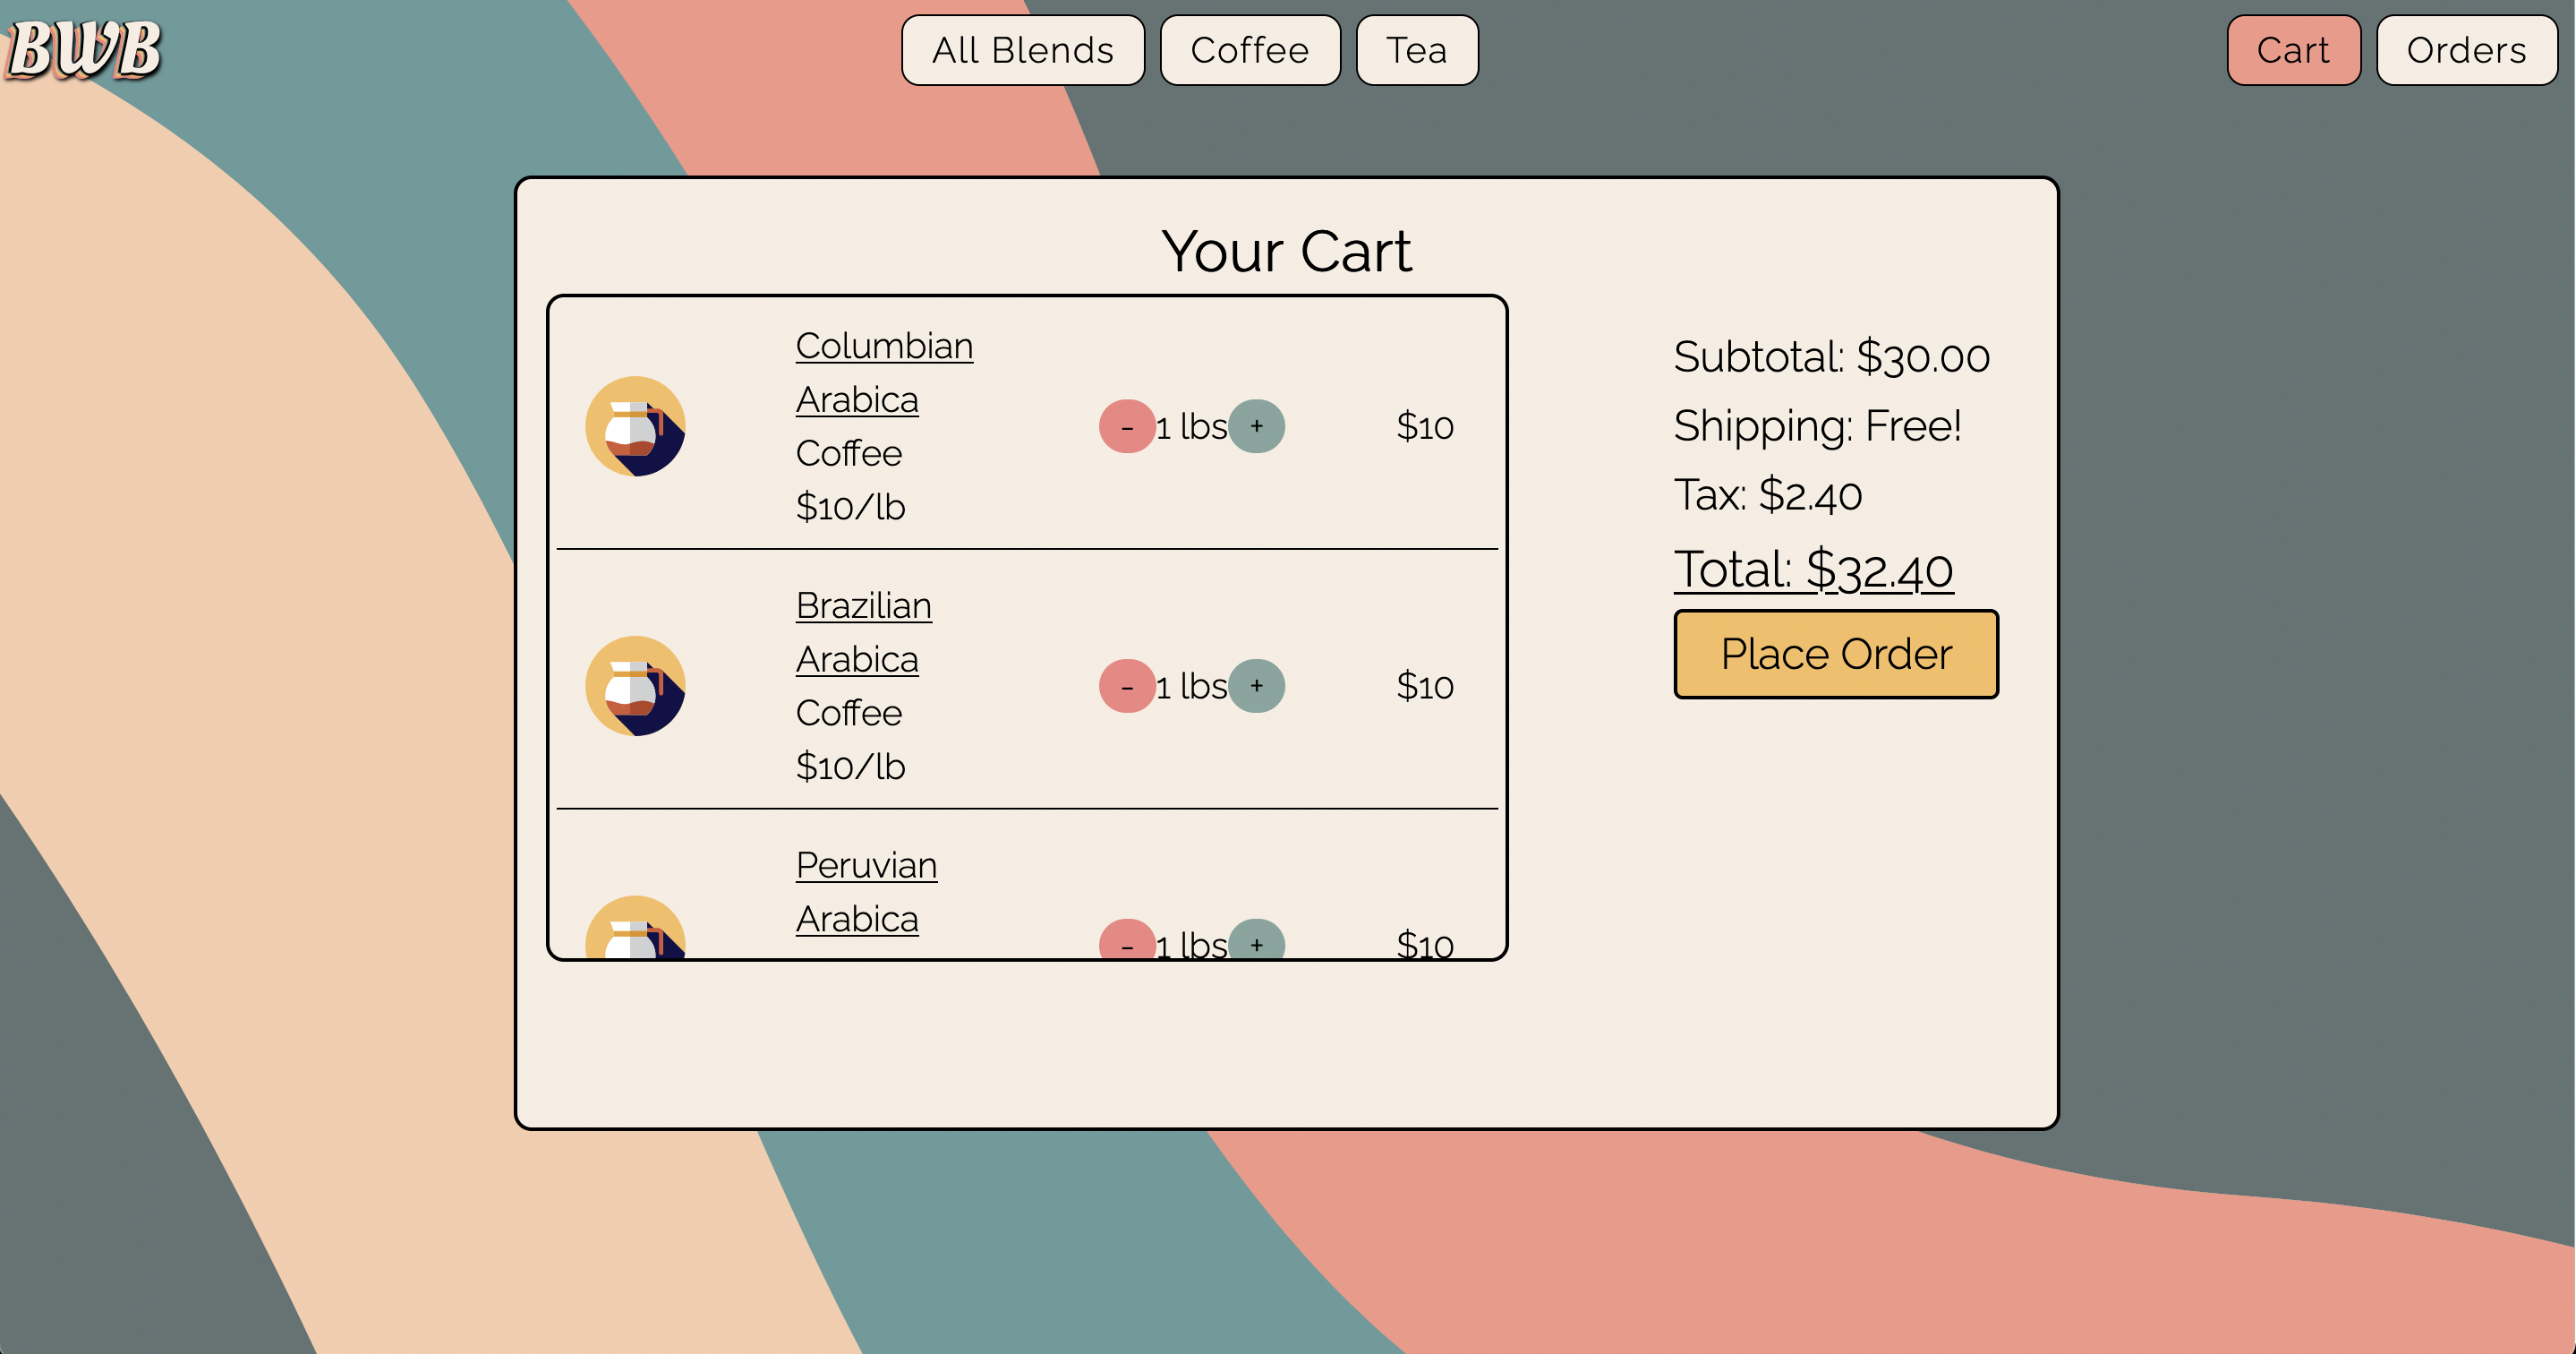The width and height of the screenshot is (2576, 1354).
Task: Open the Peruvian Arabica product link
Action: [866, 866]
